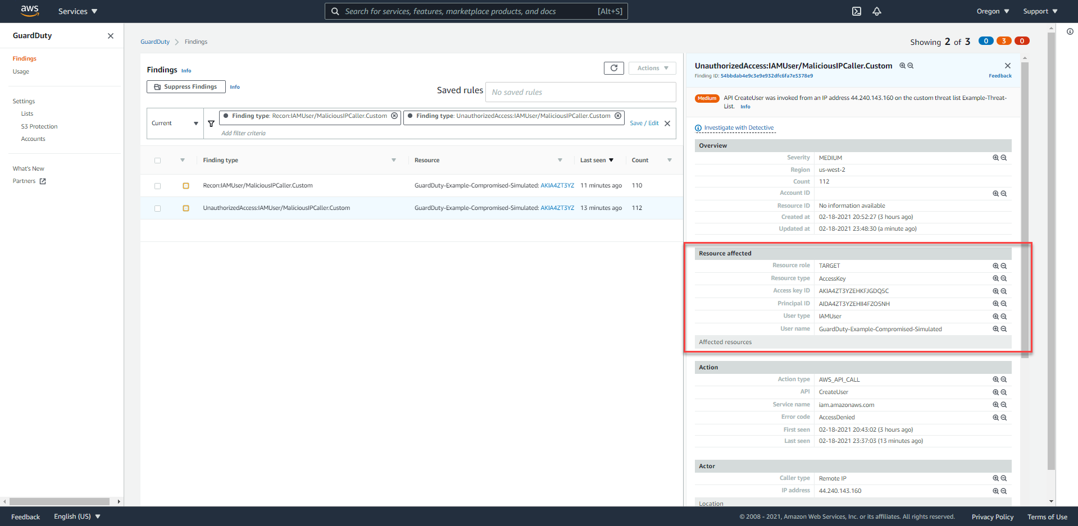Open AWS home via the aws logo

click(x=30, y=11)
